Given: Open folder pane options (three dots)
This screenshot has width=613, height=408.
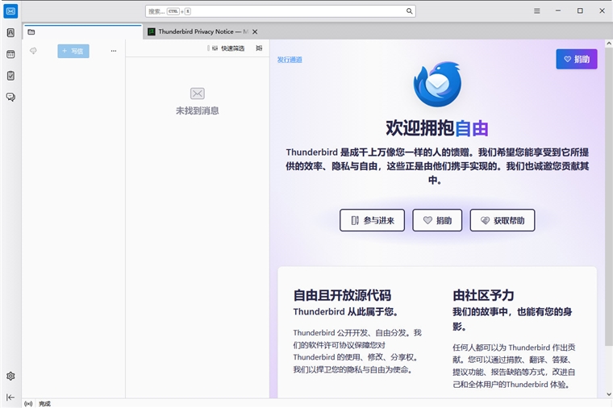Looking at the screenshot, I should 114,51.
